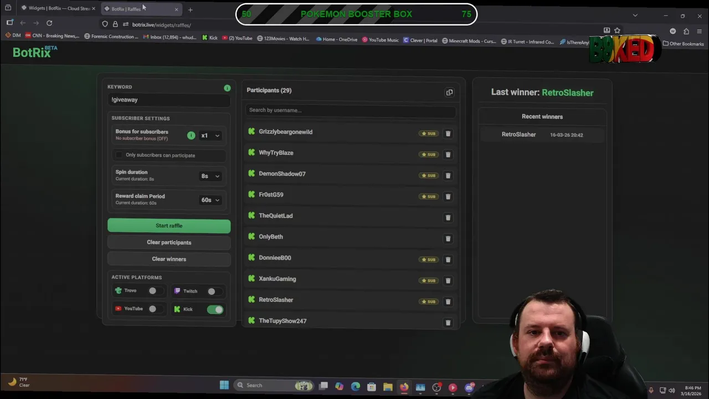Open Copilot from the taskbar
Viewport: 709px width, 399px height.
coord(339,386)
